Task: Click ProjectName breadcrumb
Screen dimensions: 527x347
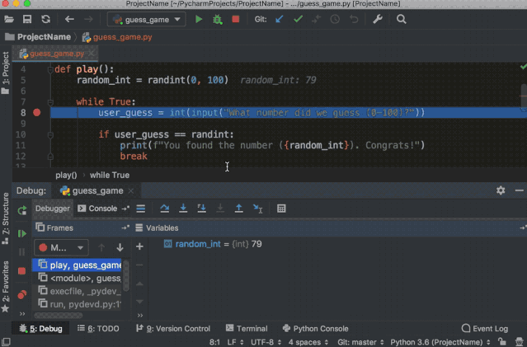Action: point(38,37)
